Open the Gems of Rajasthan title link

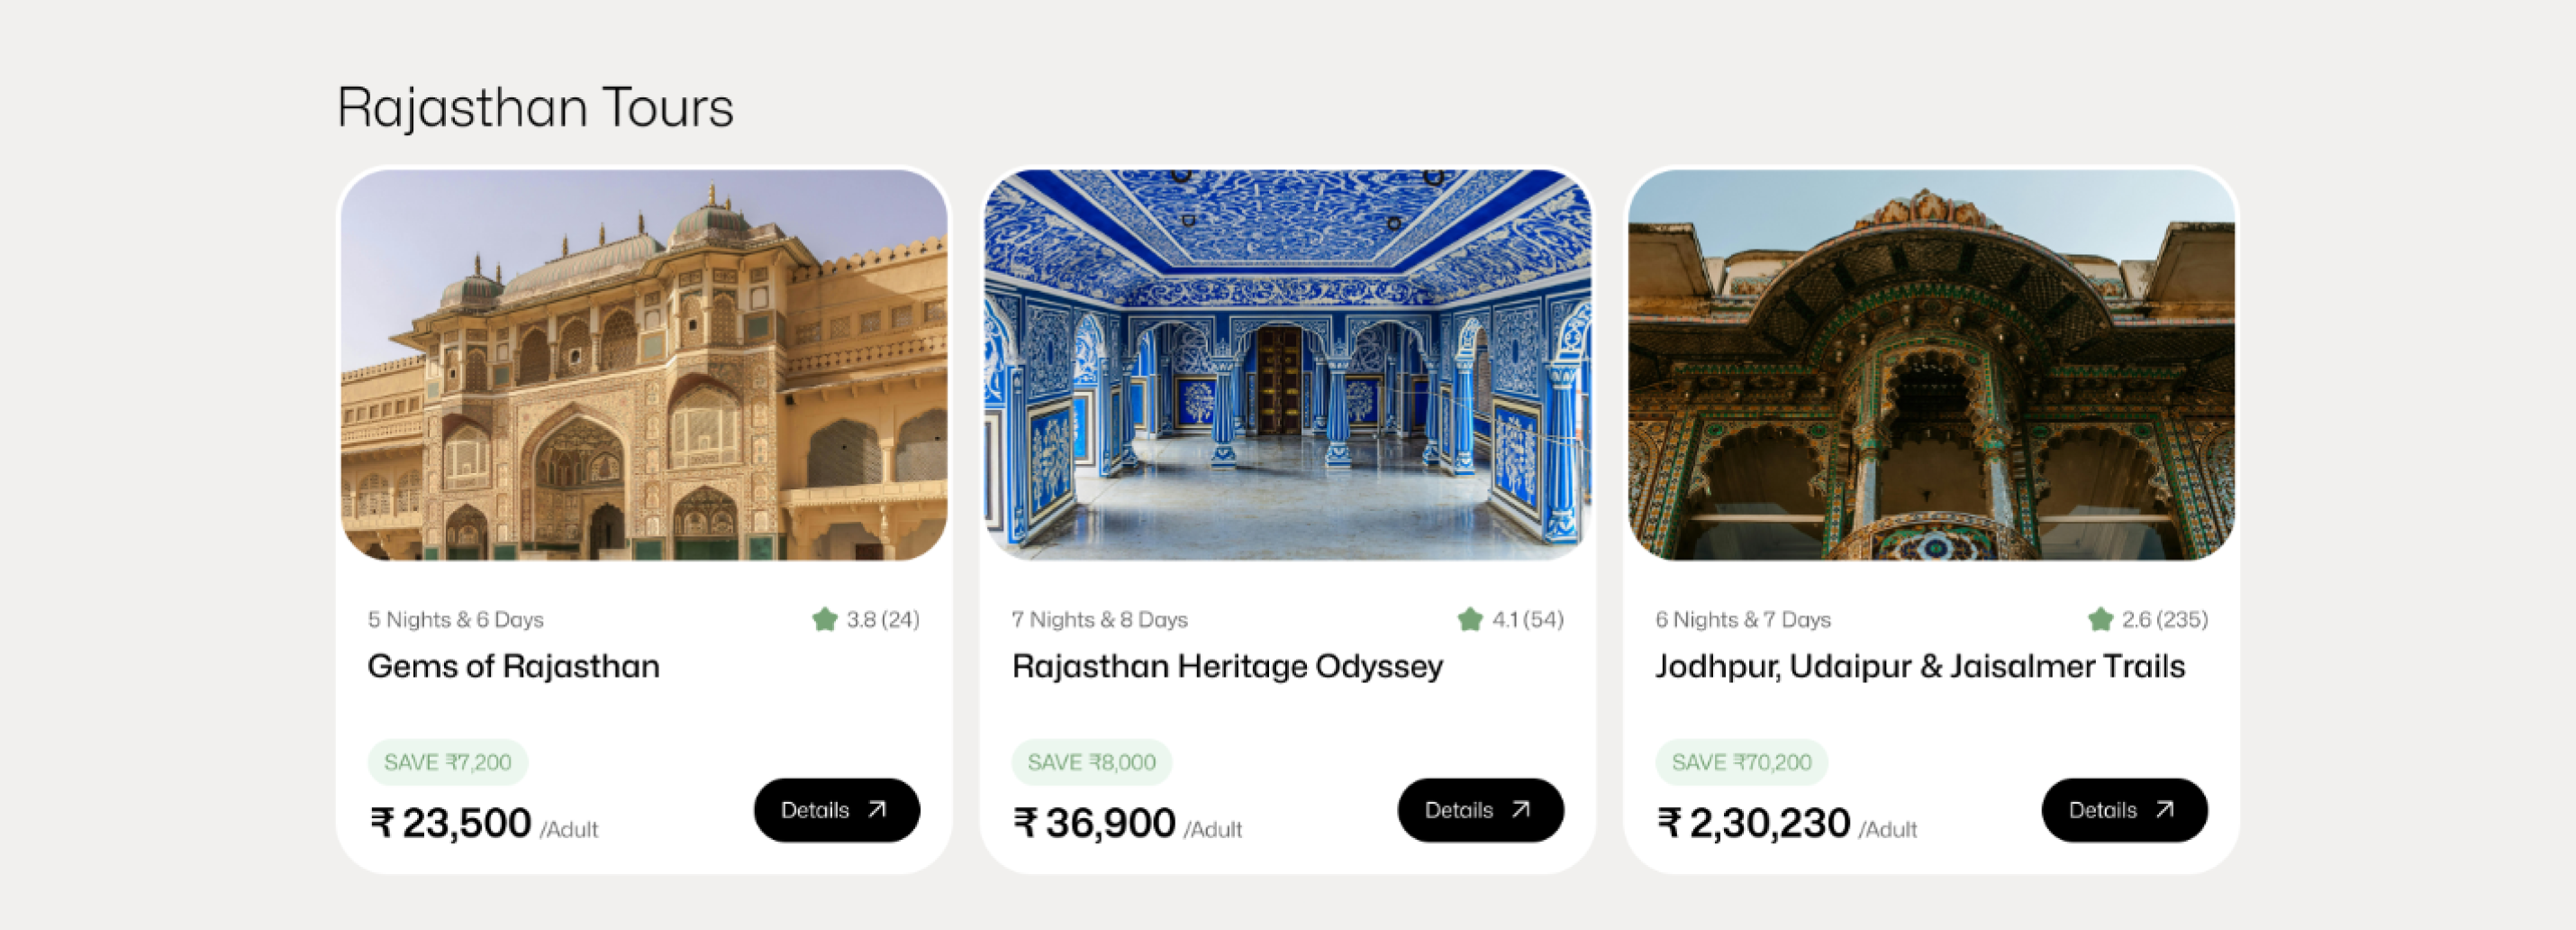point(513,666)
